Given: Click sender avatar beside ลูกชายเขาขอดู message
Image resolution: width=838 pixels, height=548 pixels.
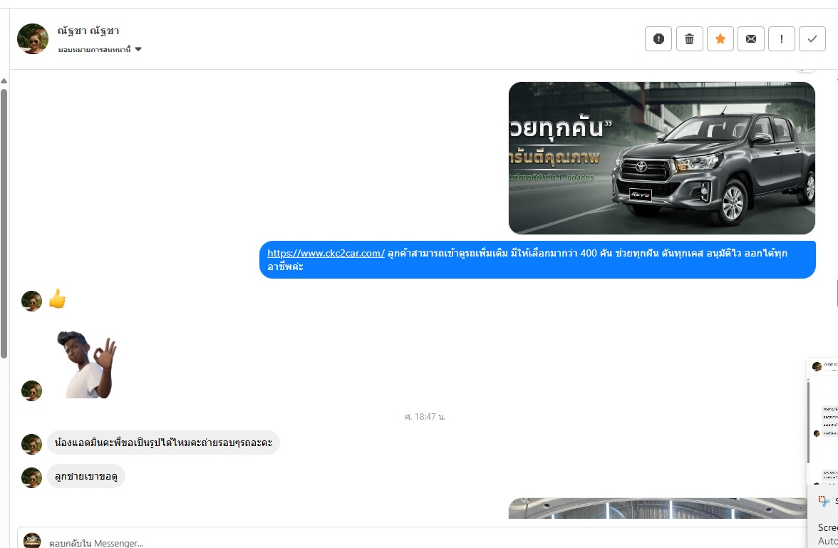Looking at the screenshot, I should point(31,478).
